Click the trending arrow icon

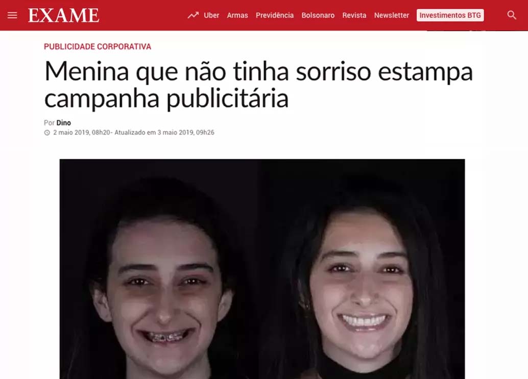click(193, 15)
